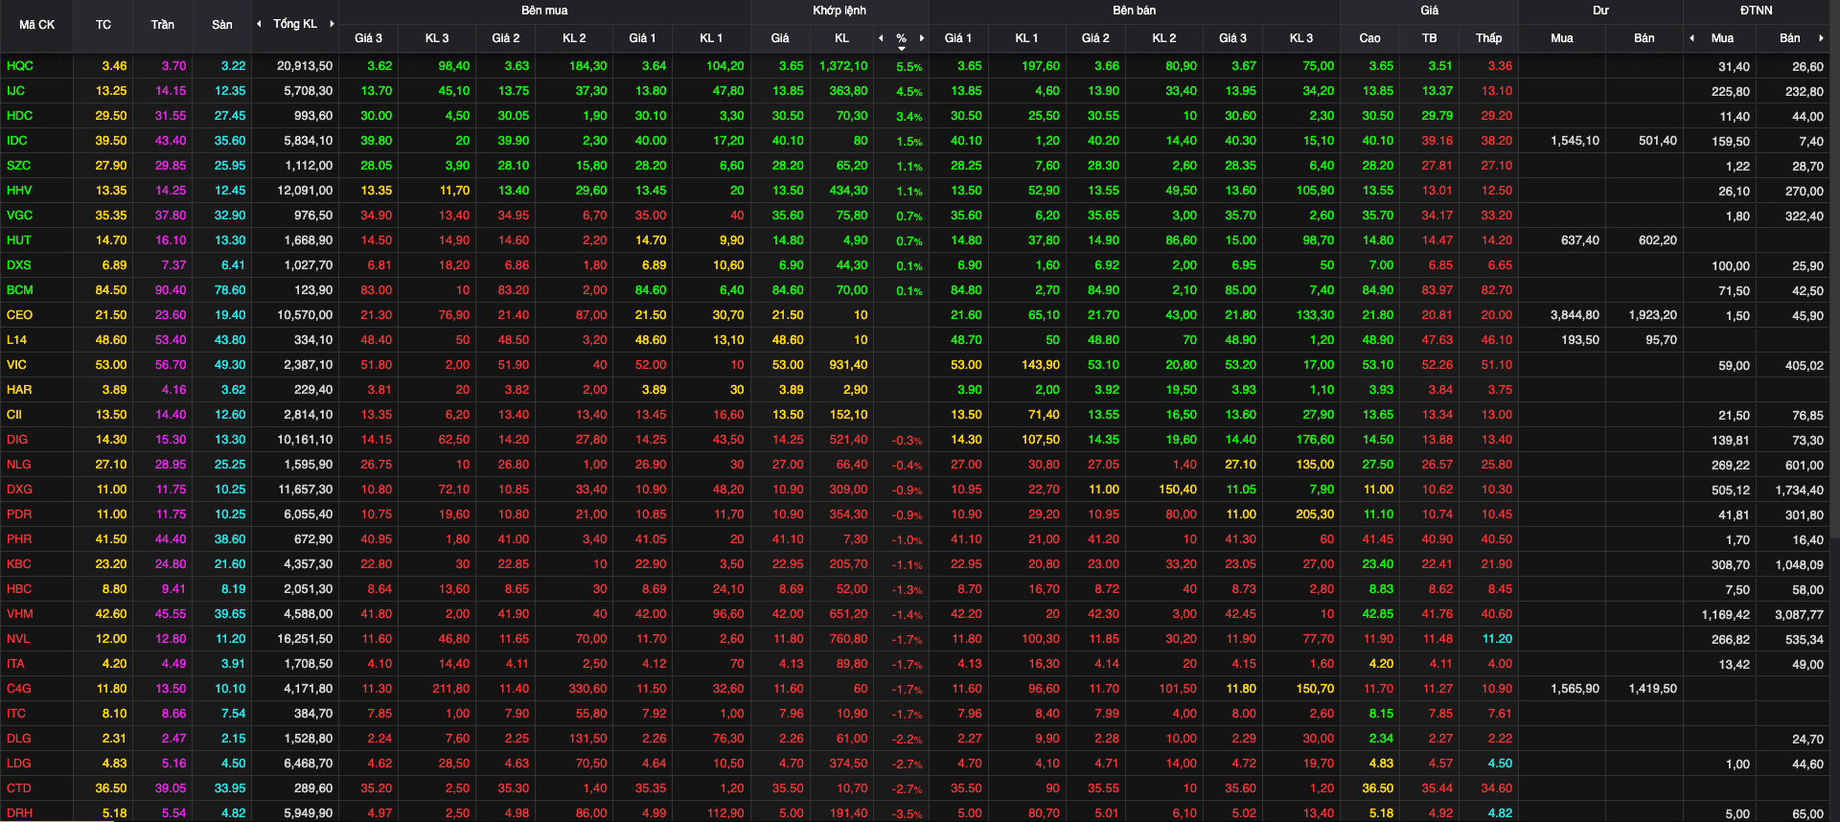
Task: Open VIC ticker symbol
Action: [17, 365]
